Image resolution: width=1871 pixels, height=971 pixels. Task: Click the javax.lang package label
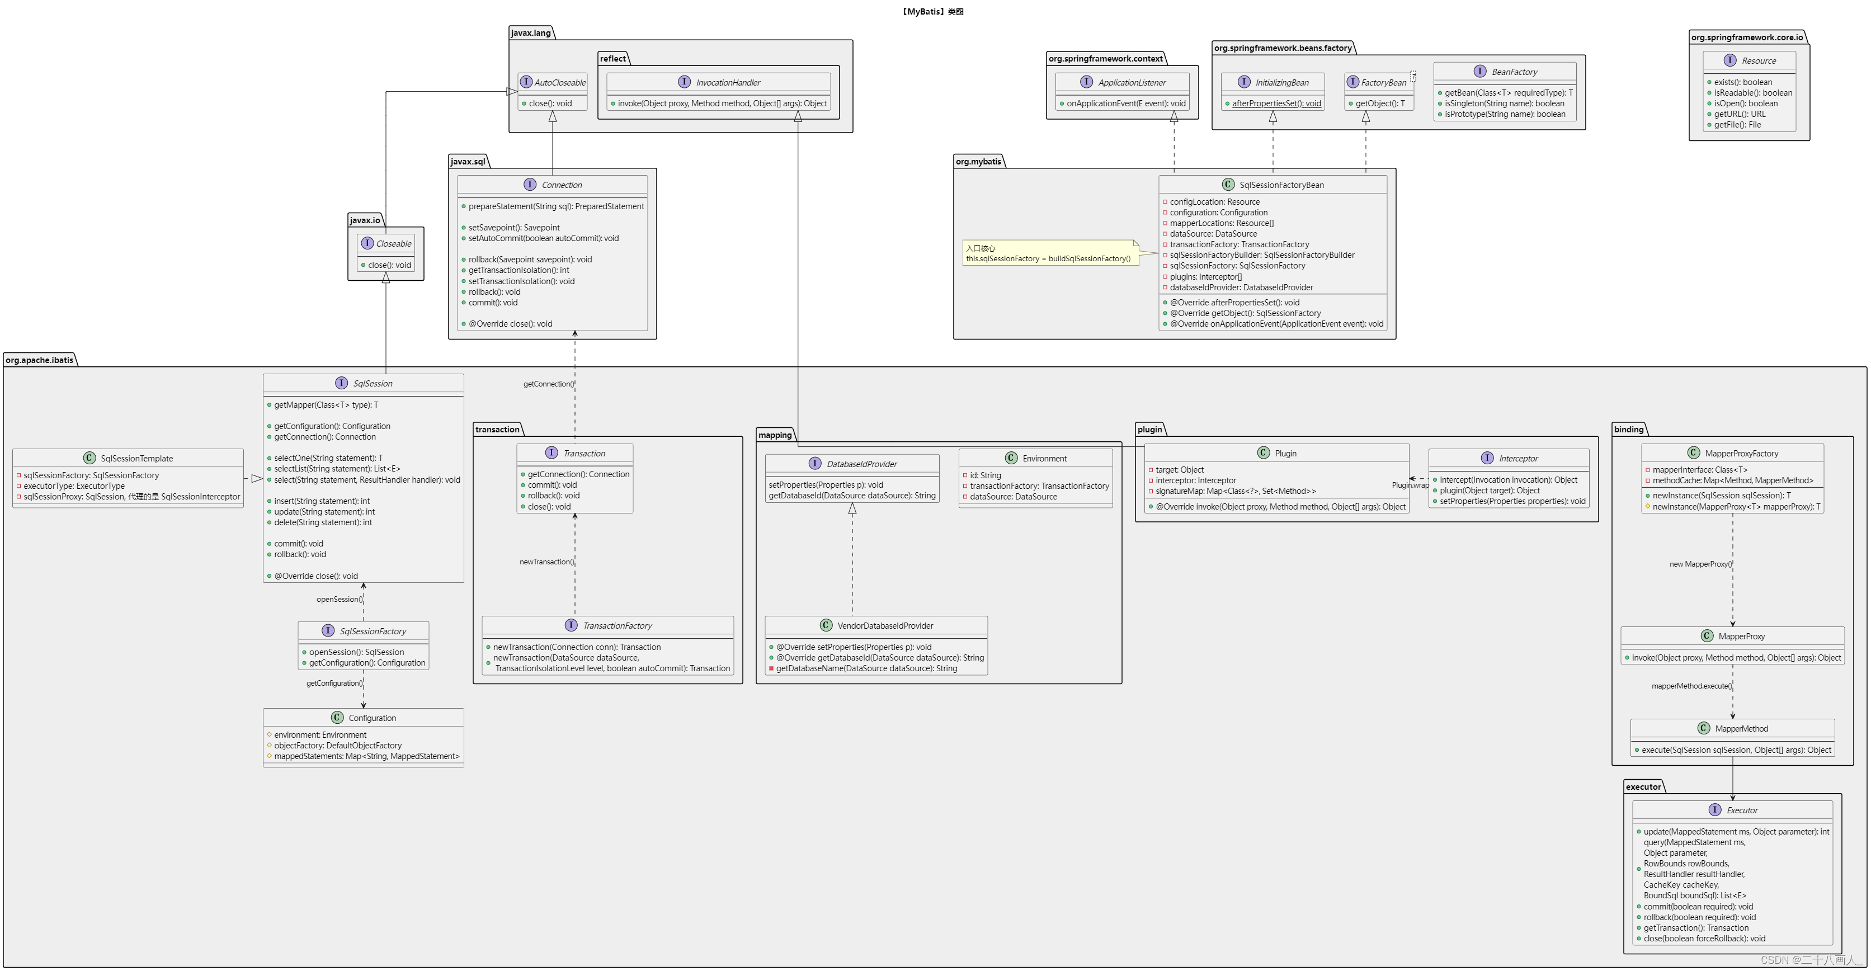pyautogui.click(x=531, y=32)
